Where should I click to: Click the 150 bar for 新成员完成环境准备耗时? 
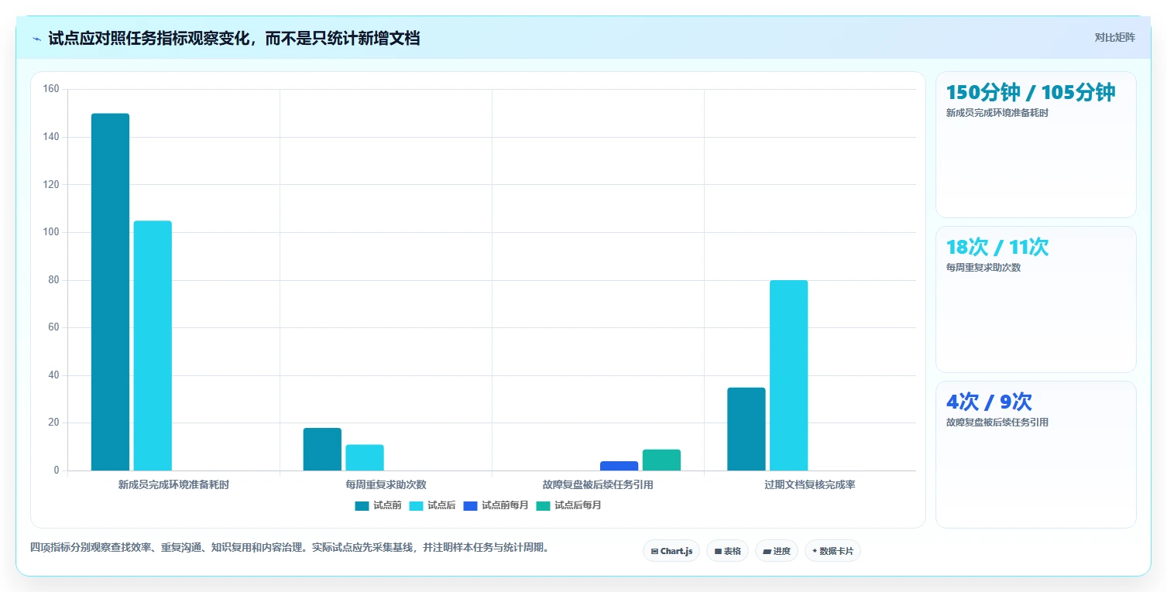click(x=110, y=292)
